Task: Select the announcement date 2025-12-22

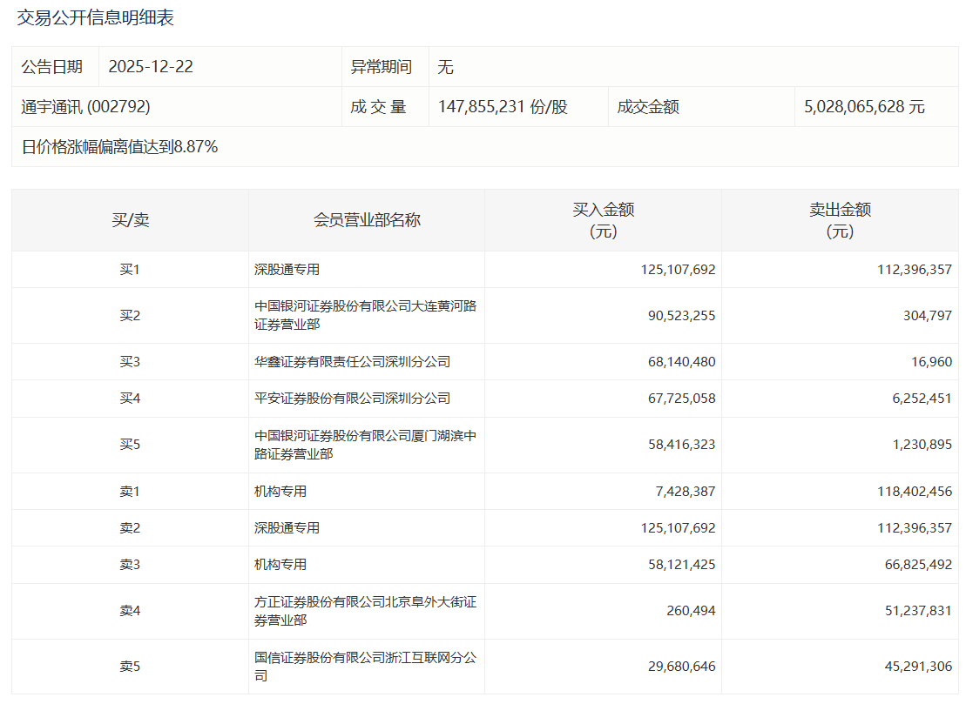Action: [151, 67]
